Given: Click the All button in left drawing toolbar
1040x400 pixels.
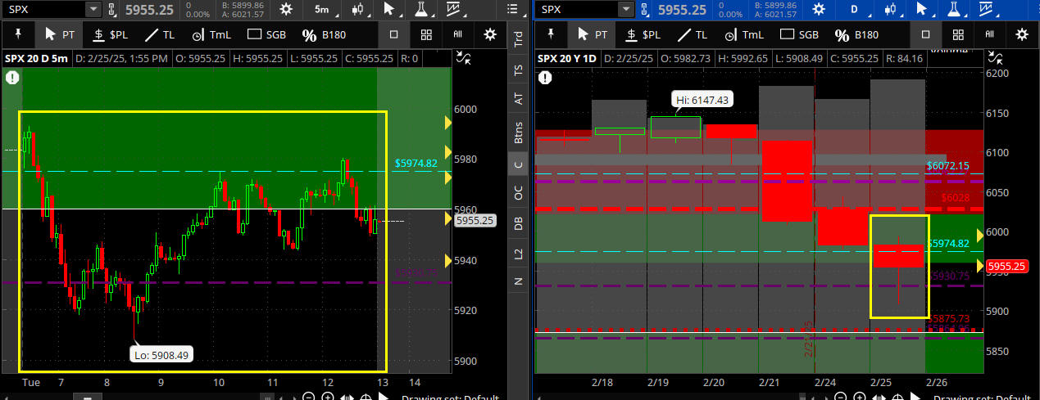Looking at the screenshot, I should pyautogui.click(x=458, y=35).
